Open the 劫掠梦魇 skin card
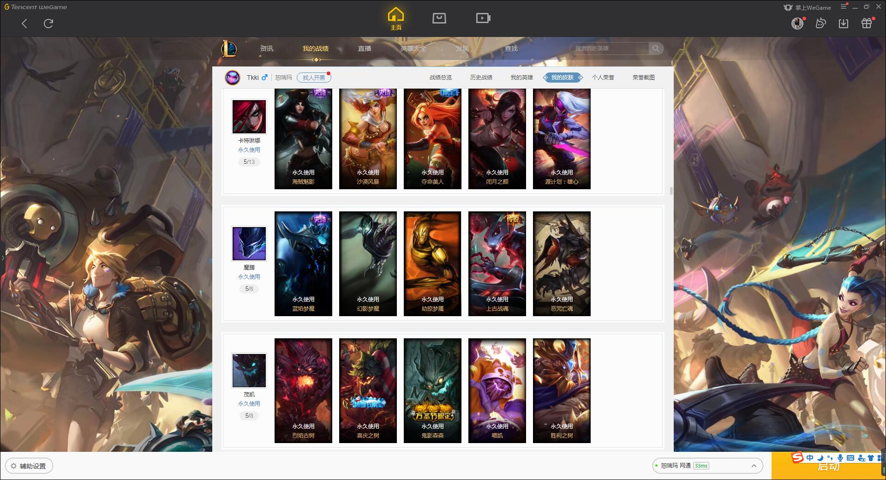Viewport: 886px width, 480px height. pos(432,264)
